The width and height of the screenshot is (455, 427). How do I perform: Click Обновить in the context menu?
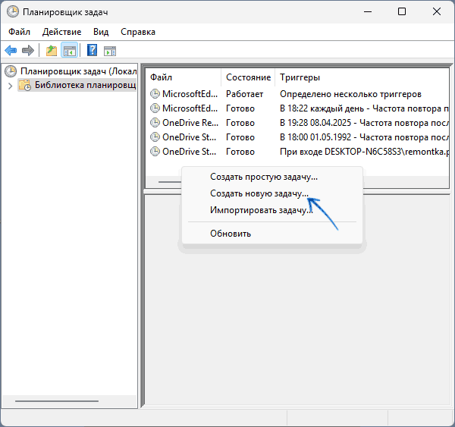click(231, 233)
